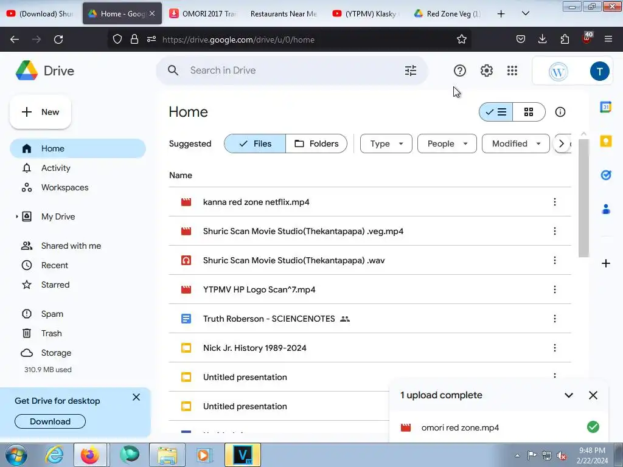Click Download Drive for desktop button
This screenshot has width=623, height=467.
pyautogui.click(x=50, y=421)
